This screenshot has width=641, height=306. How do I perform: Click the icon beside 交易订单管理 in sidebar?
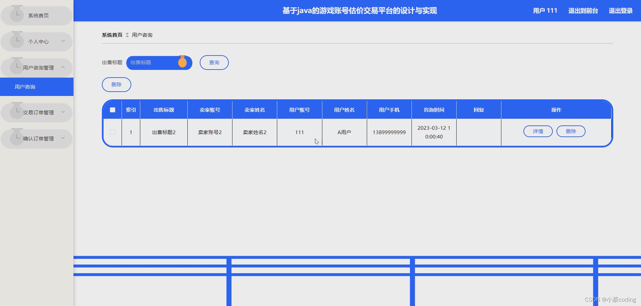pos(17,111)
